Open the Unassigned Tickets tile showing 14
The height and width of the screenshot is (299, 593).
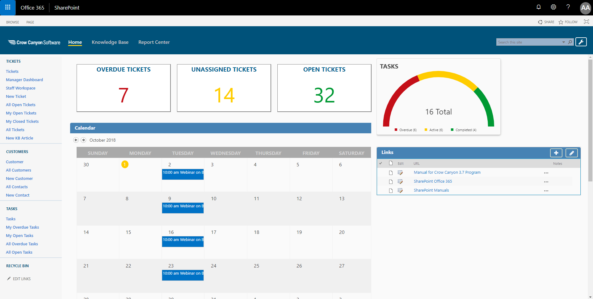pos(224,88)
